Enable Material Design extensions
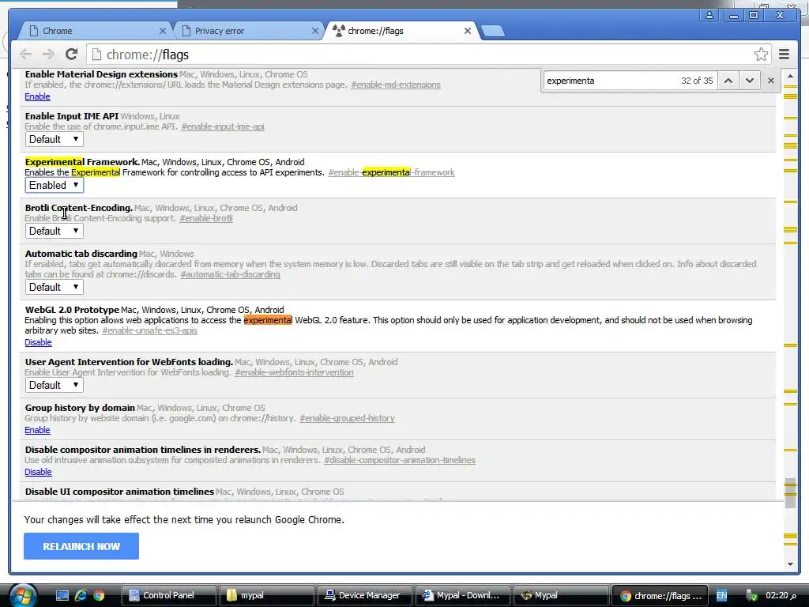 click(x=37, y=96)
